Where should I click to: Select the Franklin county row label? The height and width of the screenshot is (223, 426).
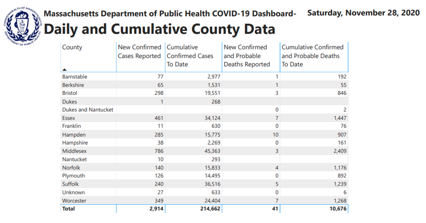coord(72,126)
